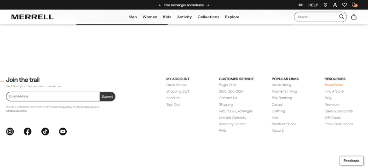Screen dimensions: 368x168
Task: Open Email Preferences link
Action: click(x=339, y=124)
